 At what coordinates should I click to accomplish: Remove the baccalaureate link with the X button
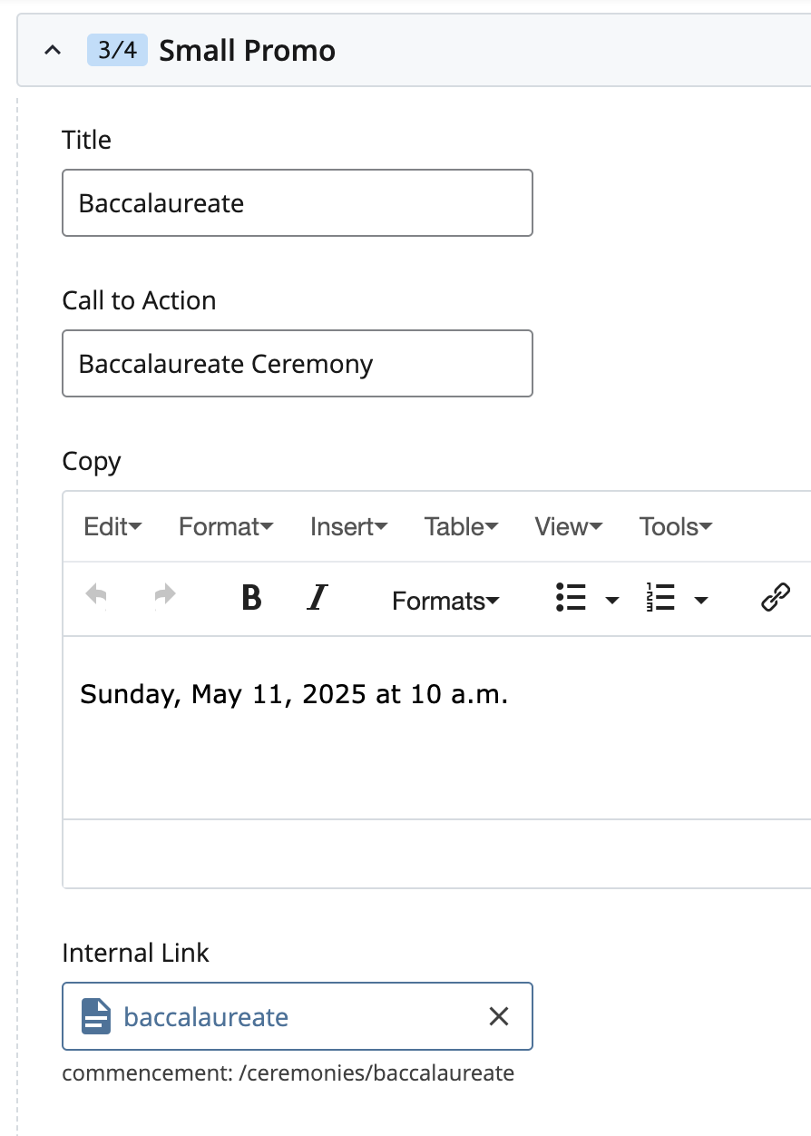point(499,1016)
